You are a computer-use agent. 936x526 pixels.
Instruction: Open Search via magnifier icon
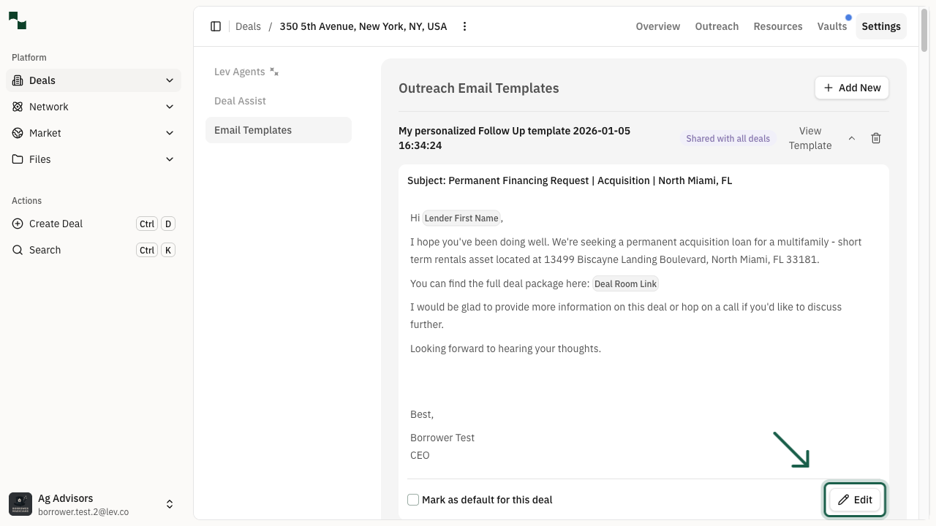(17, 250)
